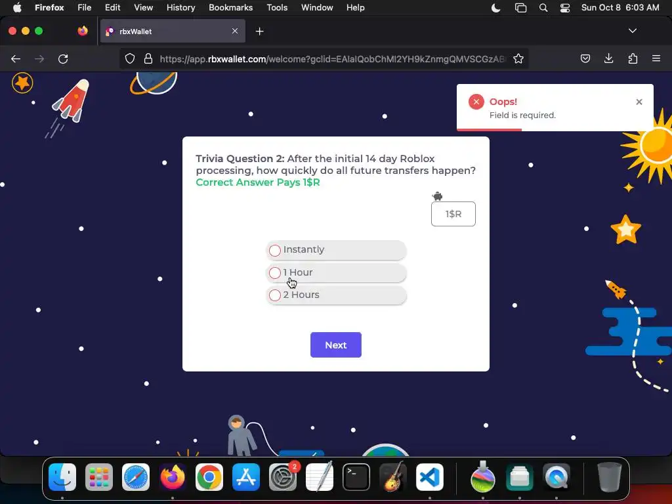Dismiss the Oops error notification
Image resolution: width=672 pixels, height=504 pixels.
pyautogui.click(x=639, y=102)
